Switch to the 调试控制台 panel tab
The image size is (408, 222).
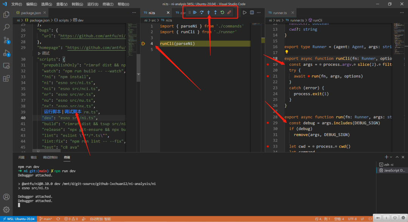click(x=50, y=157)
